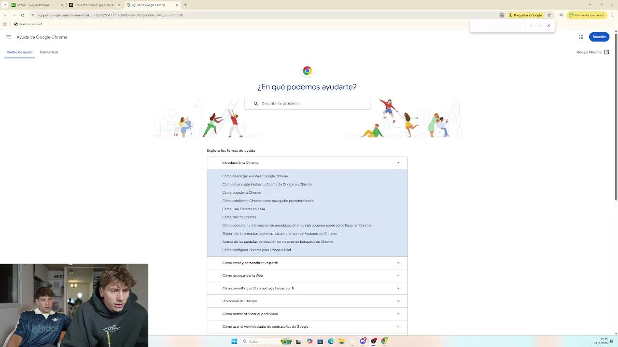Open the Cómo salir de Chrome article
618x347 pixels.
pyautogui.click(x=239, y=217)
